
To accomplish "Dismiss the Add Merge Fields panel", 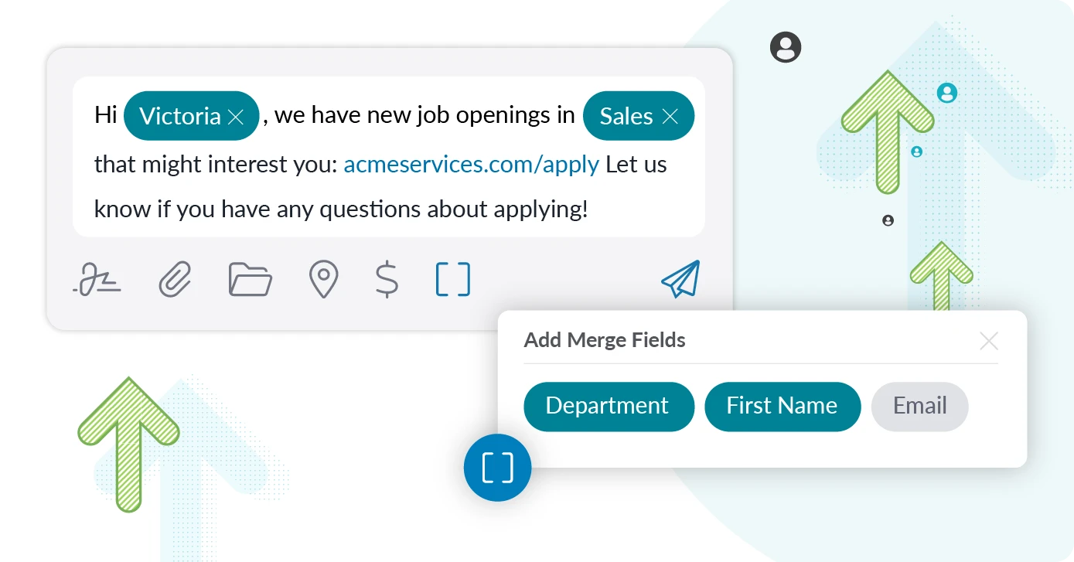I will point(988,341).
